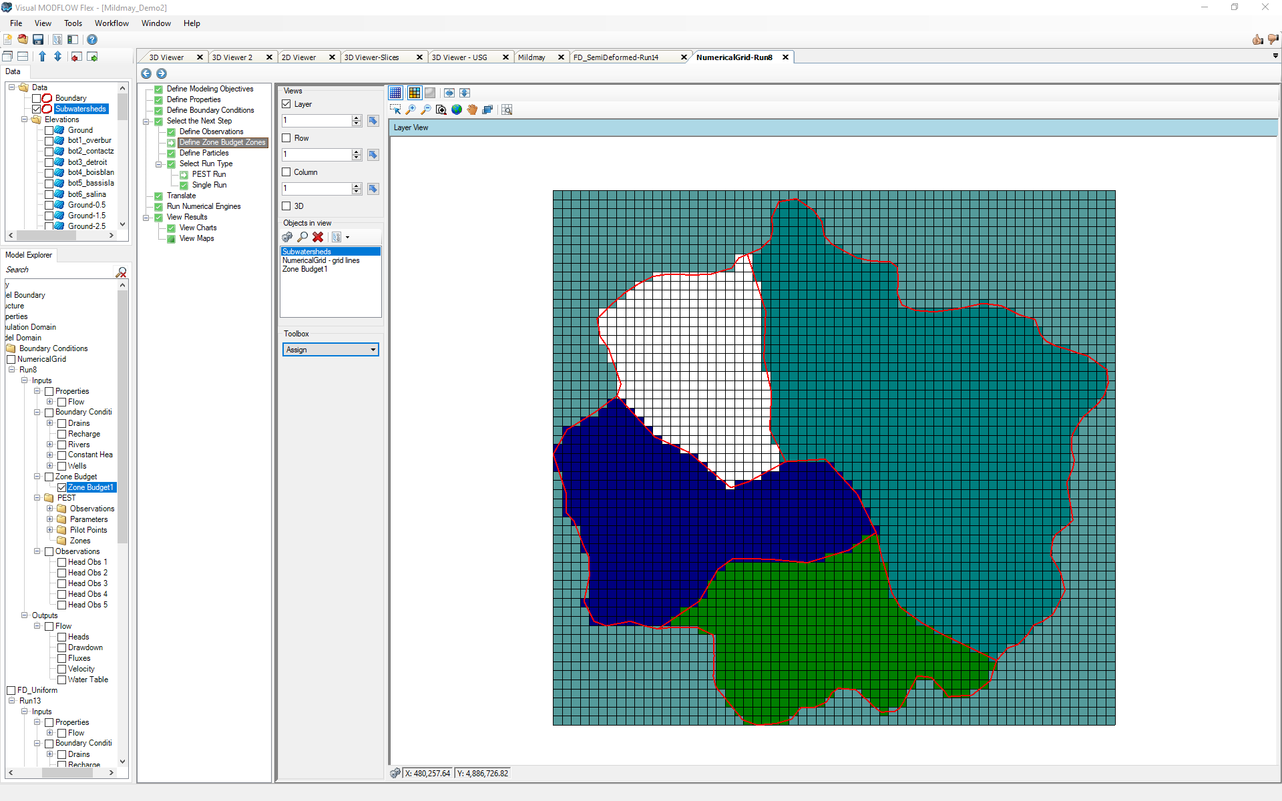
Task: Click the Zoom to Grid icon
Action: tap(507, 109)
